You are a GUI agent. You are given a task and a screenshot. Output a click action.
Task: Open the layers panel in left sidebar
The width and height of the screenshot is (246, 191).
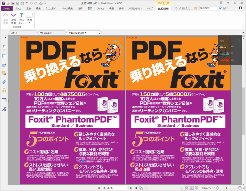(4, 65)
